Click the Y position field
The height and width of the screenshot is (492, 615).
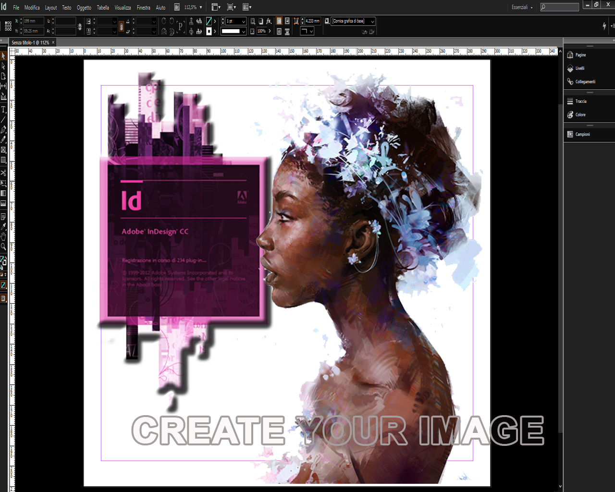[33, 31]
